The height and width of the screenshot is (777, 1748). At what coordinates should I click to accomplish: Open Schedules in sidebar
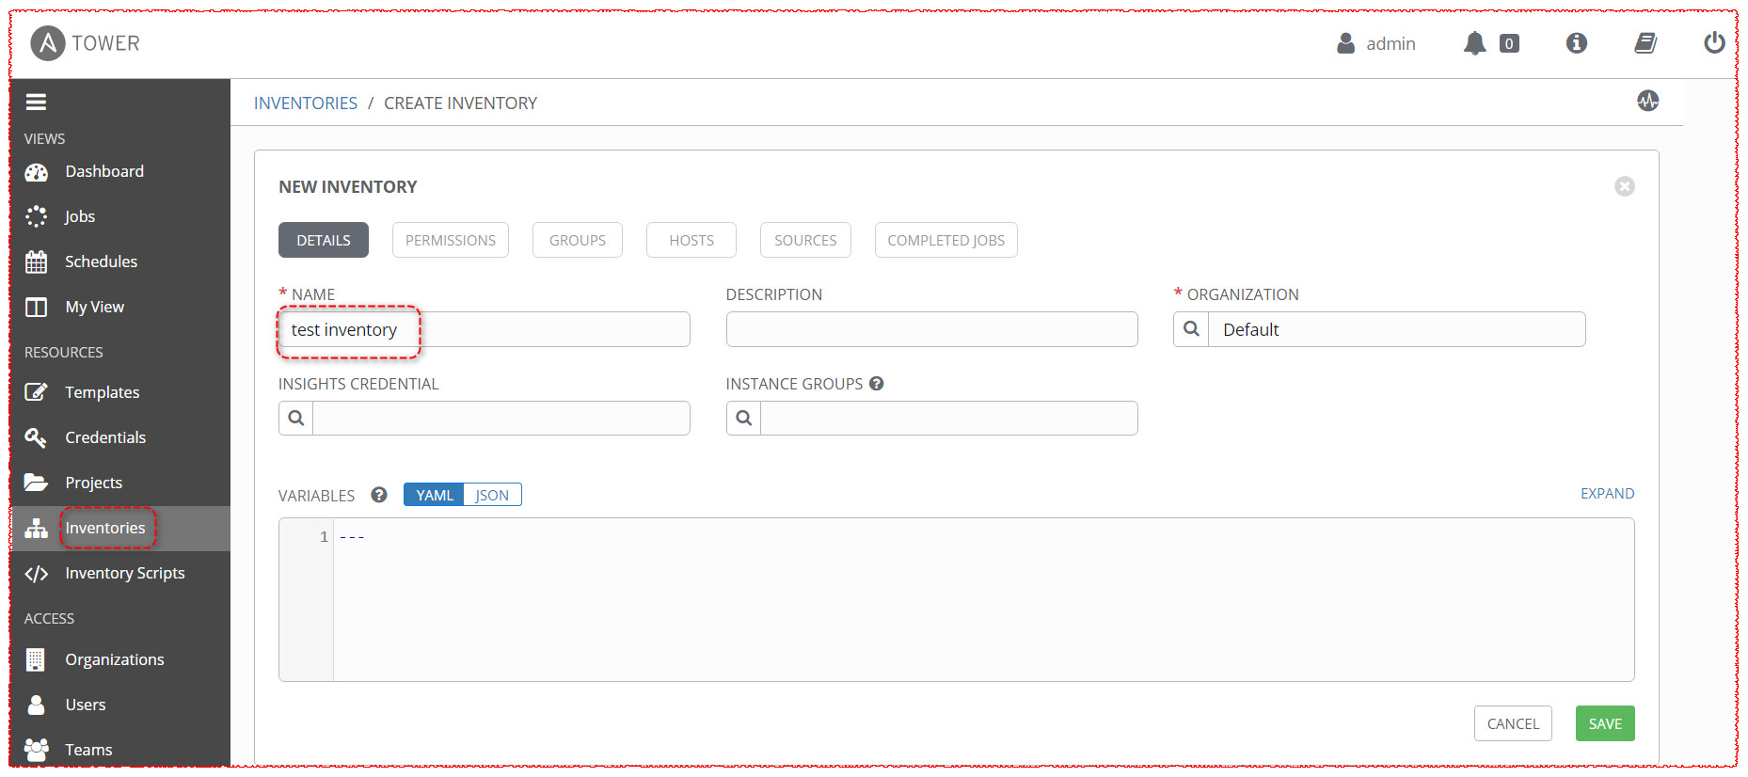tap(101, 262)
